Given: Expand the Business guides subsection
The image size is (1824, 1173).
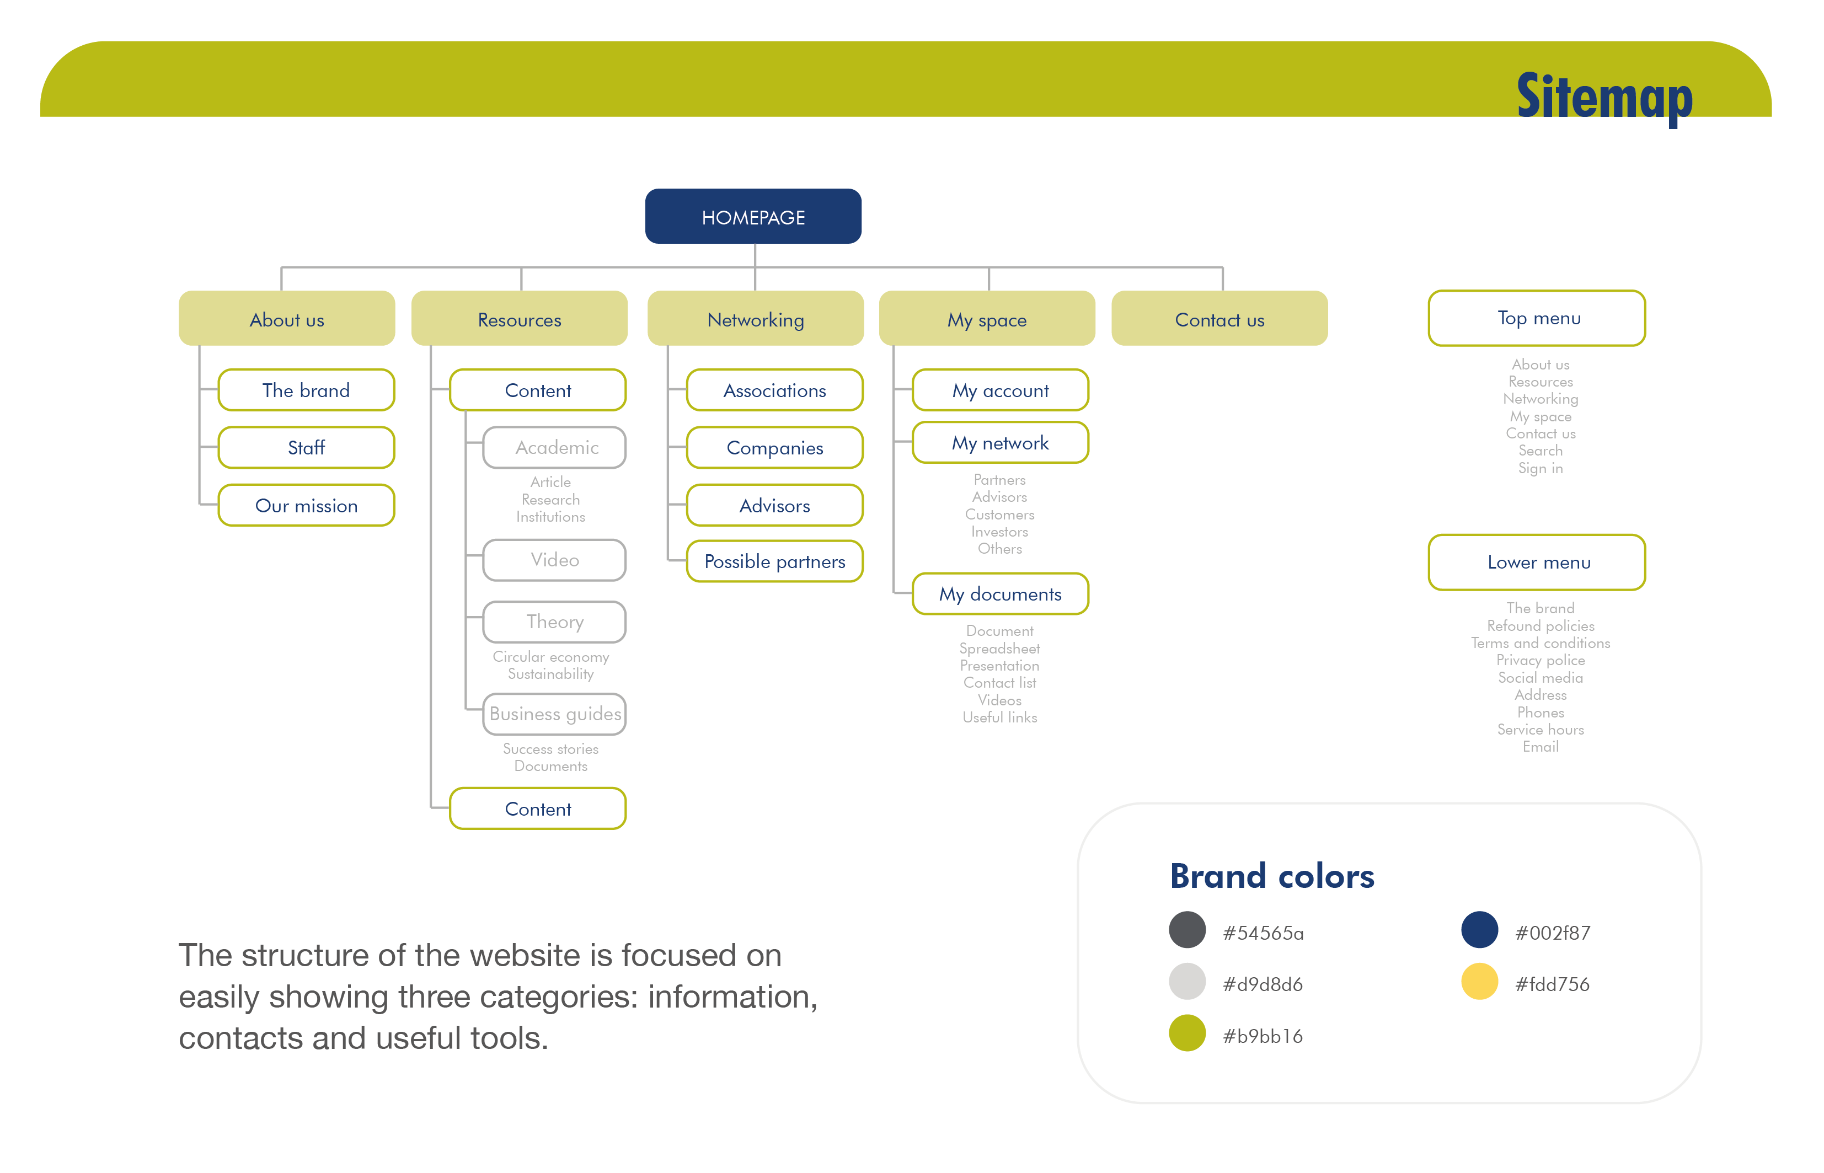Looking at the screenshot, I should (554, 714).
